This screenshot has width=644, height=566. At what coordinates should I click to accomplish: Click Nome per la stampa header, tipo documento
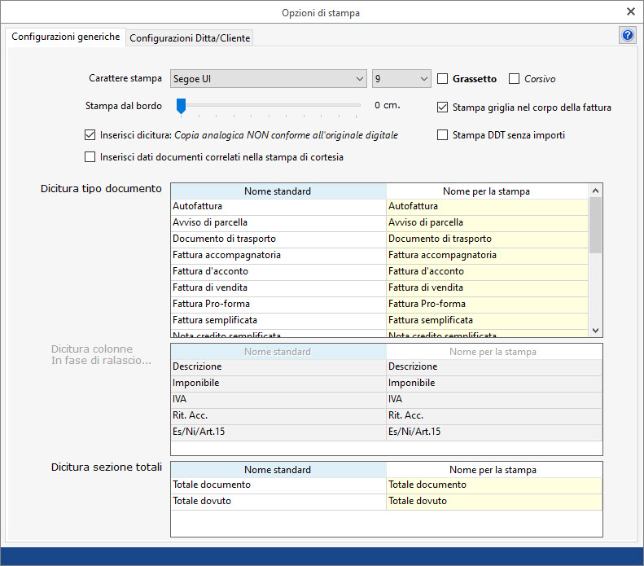487,191
